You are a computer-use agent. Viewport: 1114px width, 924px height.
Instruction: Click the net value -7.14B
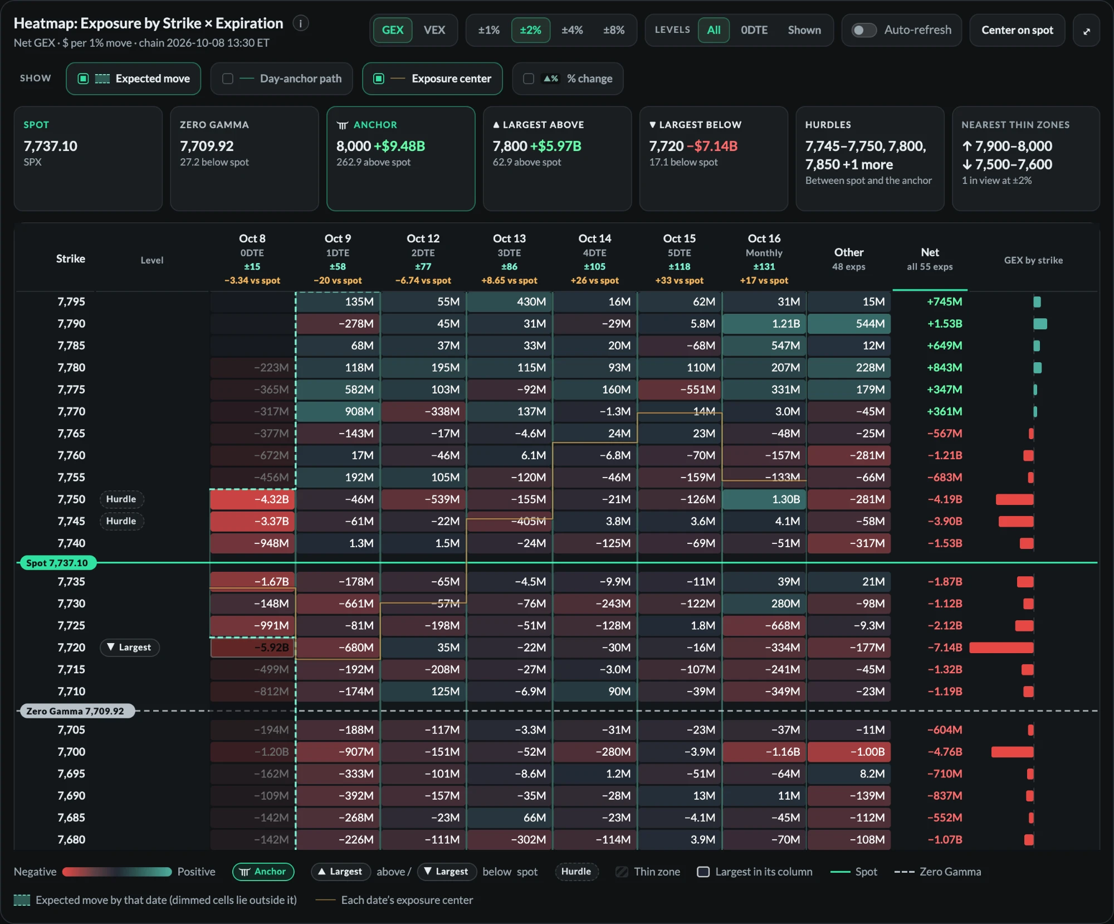pyautogui.click(x=945, y=648)
